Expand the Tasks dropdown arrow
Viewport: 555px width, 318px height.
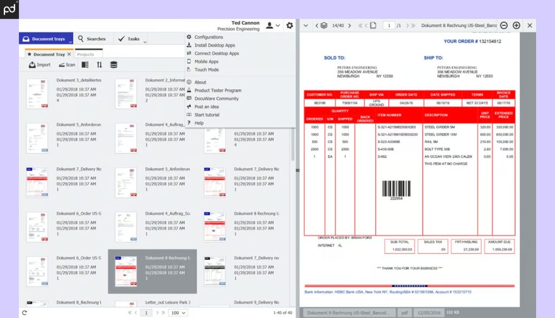pos(145,42)
